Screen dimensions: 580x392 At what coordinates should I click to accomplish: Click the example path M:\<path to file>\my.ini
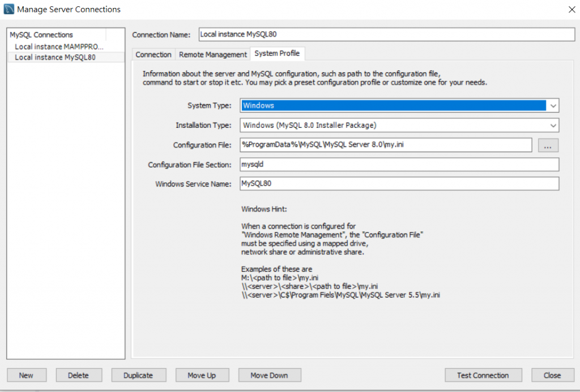(280, 278)
